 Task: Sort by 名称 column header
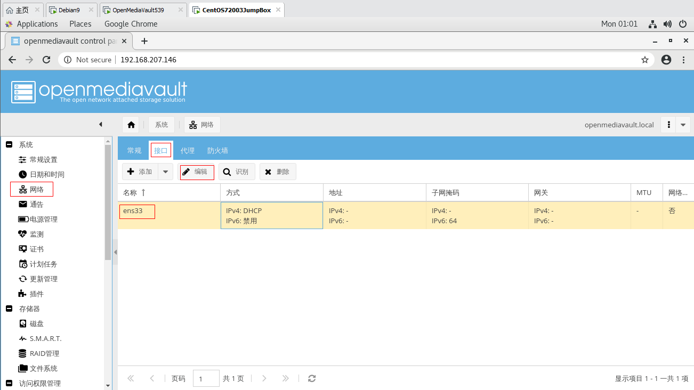(169, 192)
